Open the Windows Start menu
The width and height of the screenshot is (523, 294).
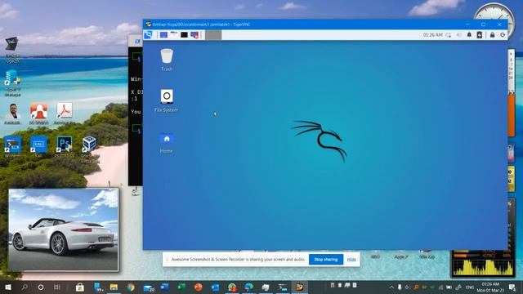pos(7,287)
